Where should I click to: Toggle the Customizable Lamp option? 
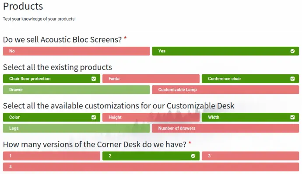225,90
